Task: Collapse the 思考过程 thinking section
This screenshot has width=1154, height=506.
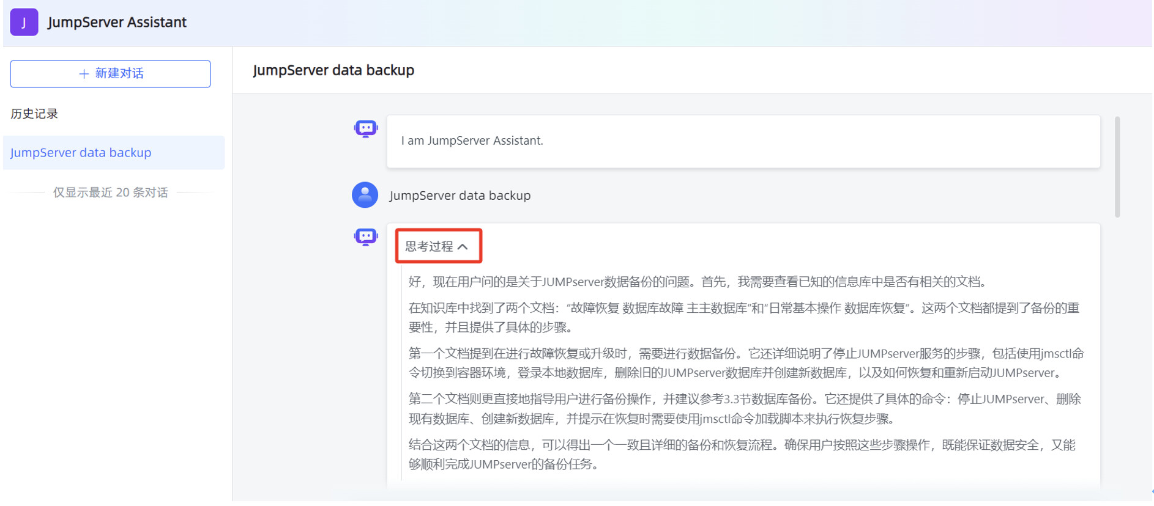Action: coord(438,246)
